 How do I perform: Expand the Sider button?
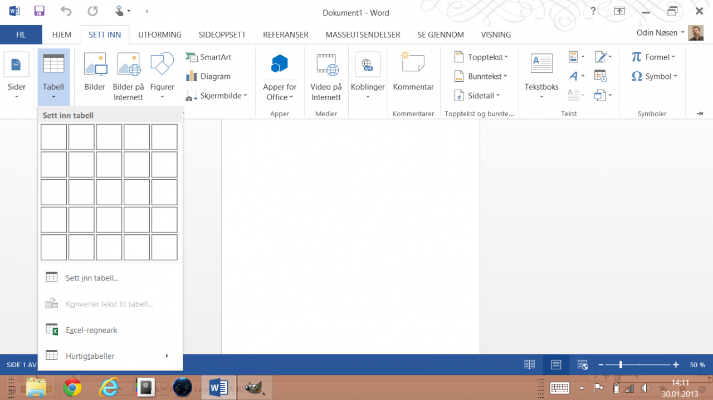pyautogui.click(x=17, y=77)
